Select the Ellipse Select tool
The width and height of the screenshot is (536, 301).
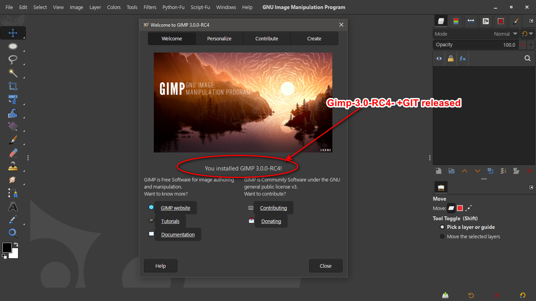click(x=13, y=46)
